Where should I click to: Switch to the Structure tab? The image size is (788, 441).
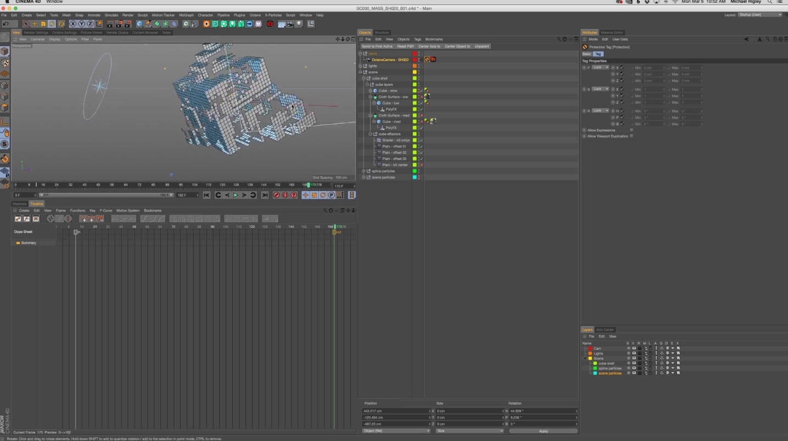382,32
